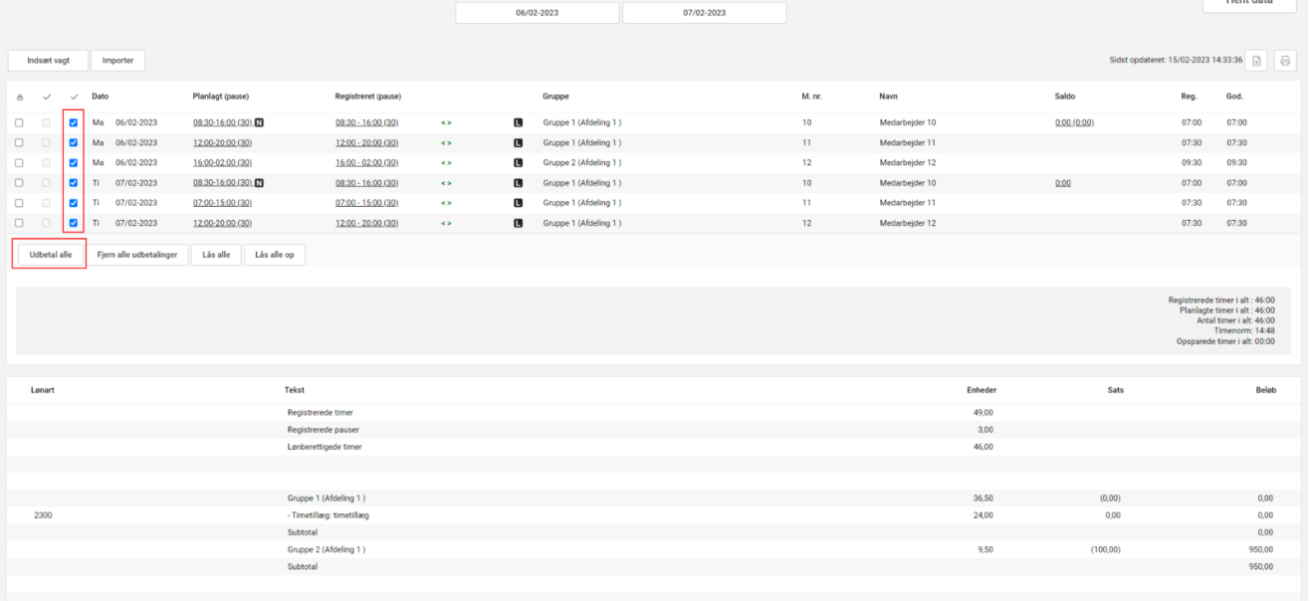Image resolution: width=1310 pixels, height=601 pixels.
Task: Sort table by Dato column header
Action: (101, 97)
